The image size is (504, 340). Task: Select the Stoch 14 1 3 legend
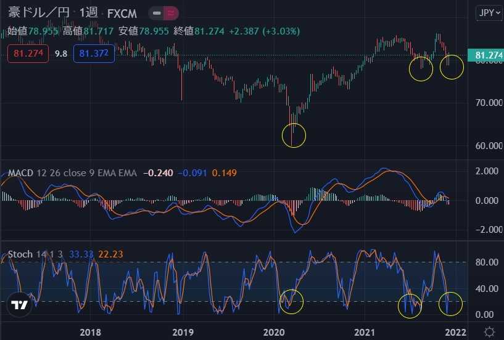35,254
